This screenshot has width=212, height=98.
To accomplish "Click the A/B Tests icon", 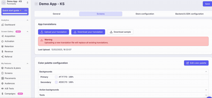I will point(2,89).
